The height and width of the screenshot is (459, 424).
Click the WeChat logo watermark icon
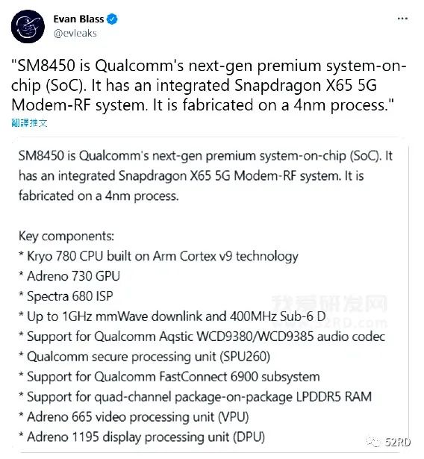pyautogui.click(x=374, y=441)
